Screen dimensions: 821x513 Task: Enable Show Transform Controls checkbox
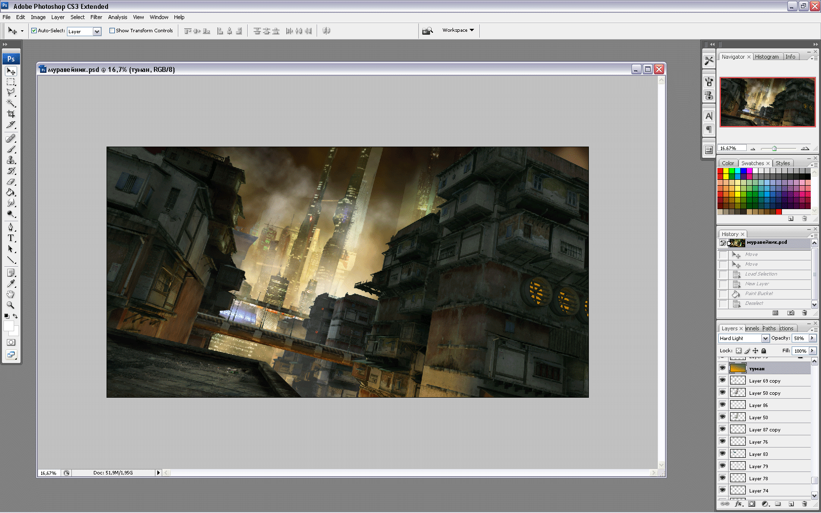coord(112,30)
